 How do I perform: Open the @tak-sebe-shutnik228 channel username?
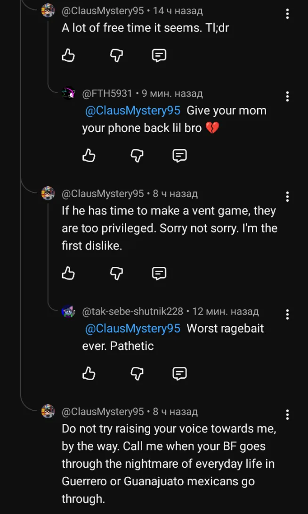(132, 312)
